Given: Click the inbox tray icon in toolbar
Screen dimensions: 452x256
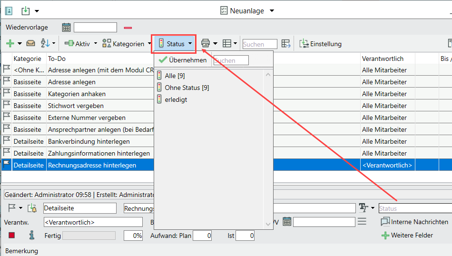Looking at the screenshot, I should [x=30, y=44].
